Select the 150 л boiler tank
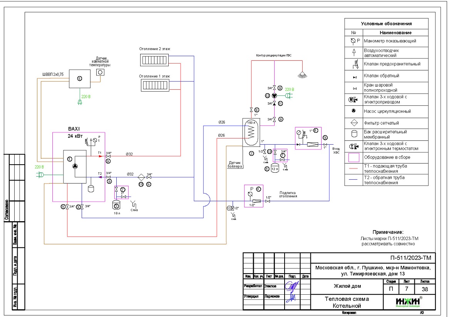Viewport: 449px width, 317px height. 251,132
